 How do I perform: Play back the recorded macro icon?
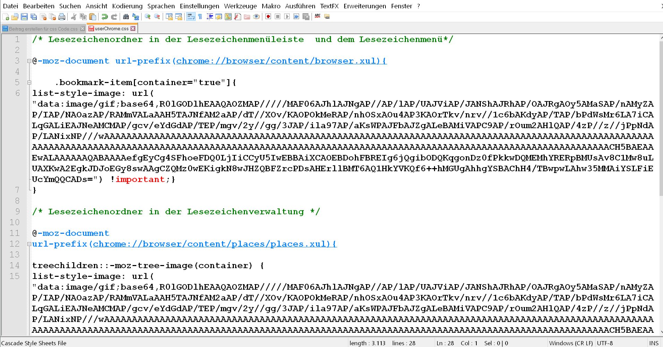tap(287, 17)
